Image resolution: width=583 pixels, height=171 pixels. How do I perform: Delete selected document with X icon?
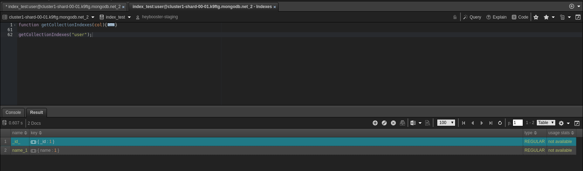click(393, 123)
